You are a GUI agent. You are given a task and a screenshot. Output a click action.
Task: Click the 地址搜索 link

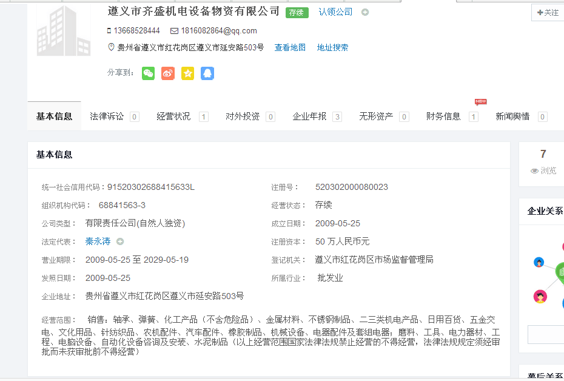332,47
